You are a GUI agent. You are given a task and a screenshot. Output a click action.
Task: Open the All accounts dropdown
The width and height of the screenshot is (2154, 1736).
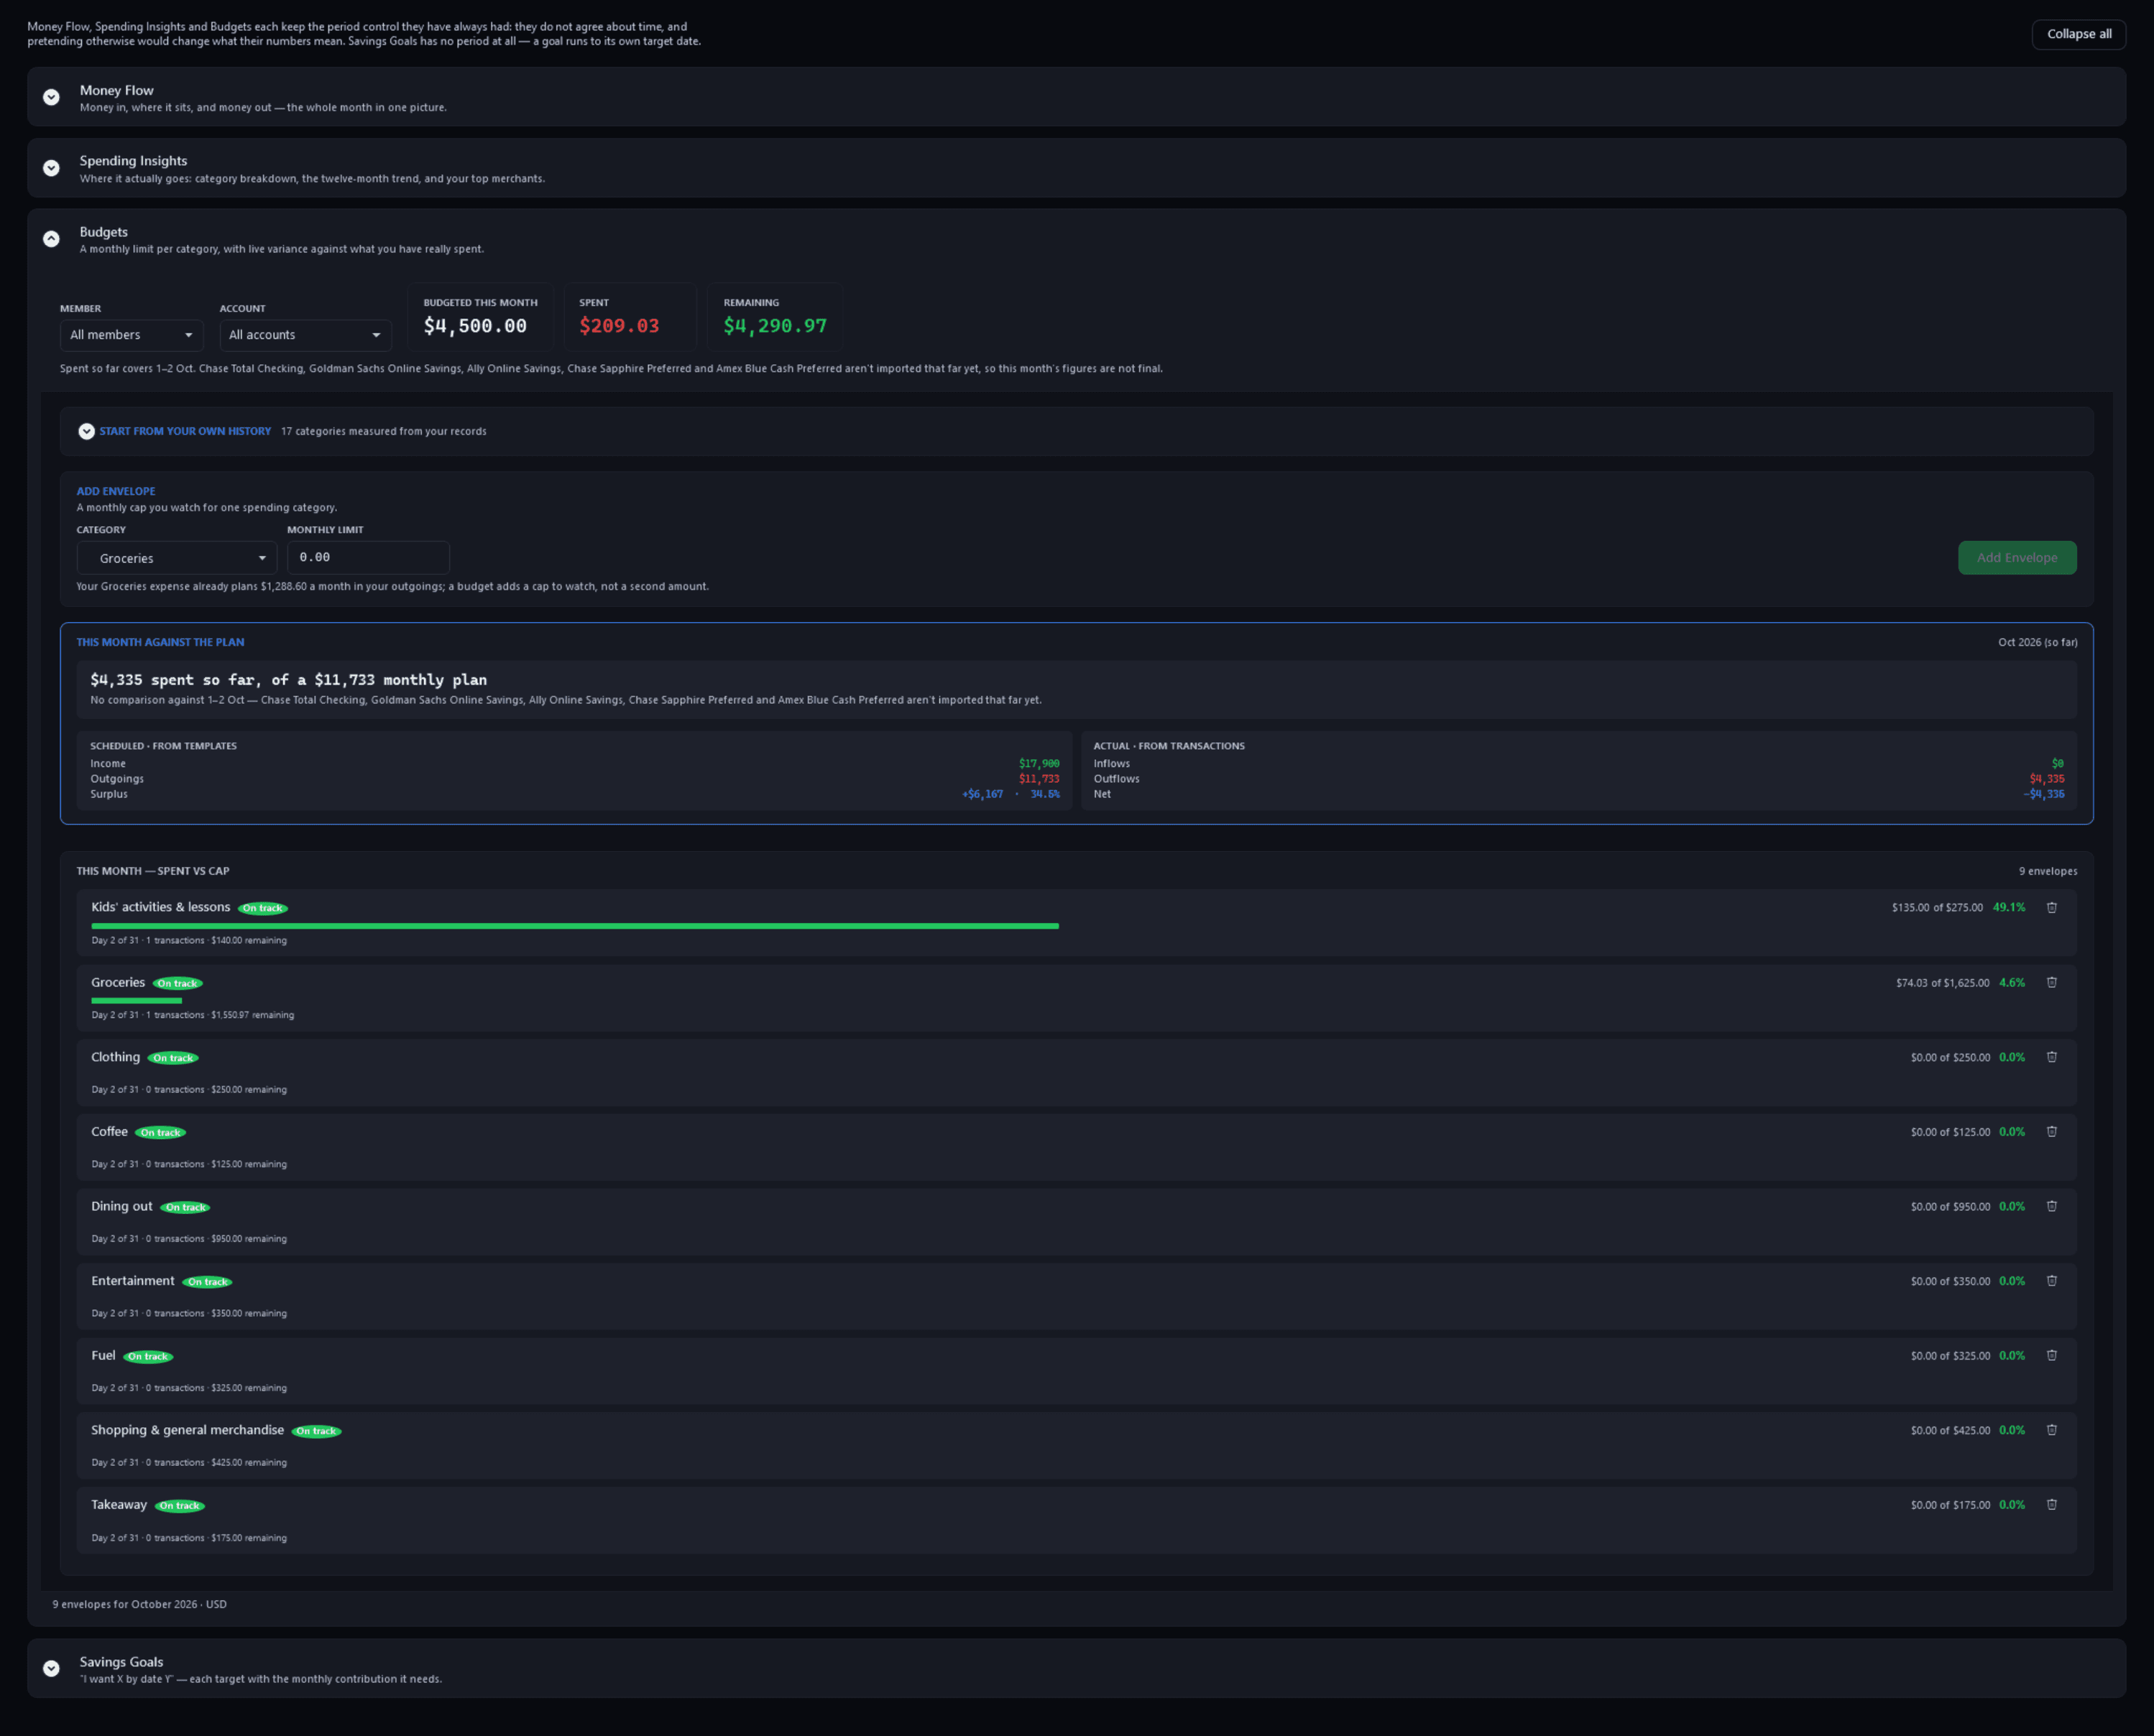(x=305, y=335)
